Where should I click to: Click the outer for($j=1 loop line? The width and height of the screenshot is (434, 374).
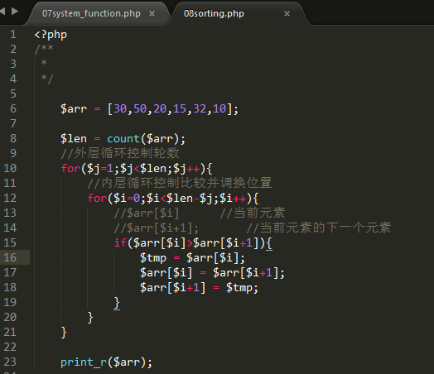coord(137,168)
